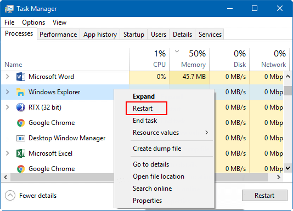293x211 pixels.
Task: Choose Properties in the context menu
Action: (x=147, y=201)
